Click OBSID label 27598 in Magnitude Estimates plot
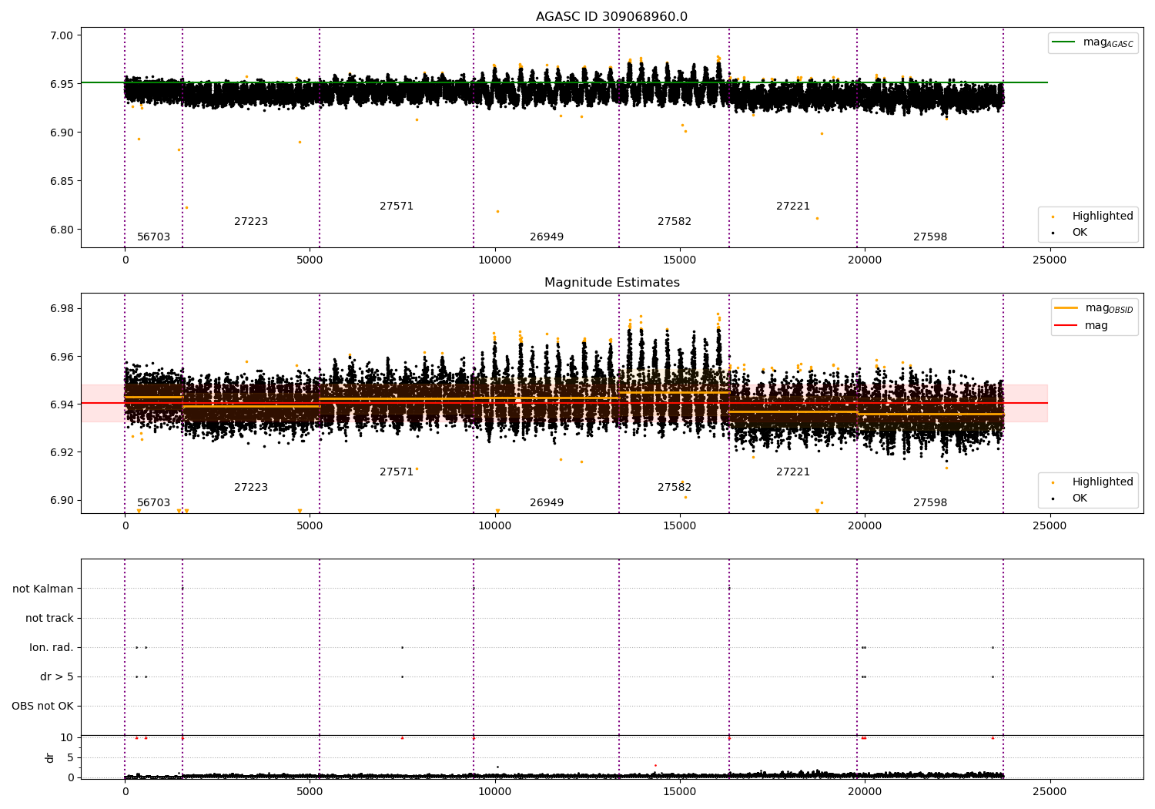Viewport: 1155px width, 809px height. pos(930,503)
